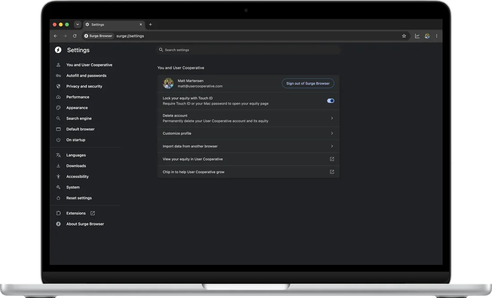
Task: Click the back navigation arrow
Action: coord(55,36)
